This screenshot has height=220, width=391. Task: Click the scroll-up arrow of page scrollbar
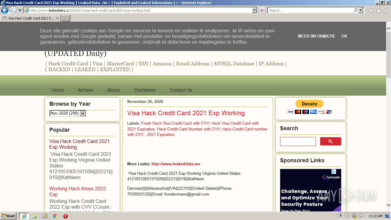389,28
